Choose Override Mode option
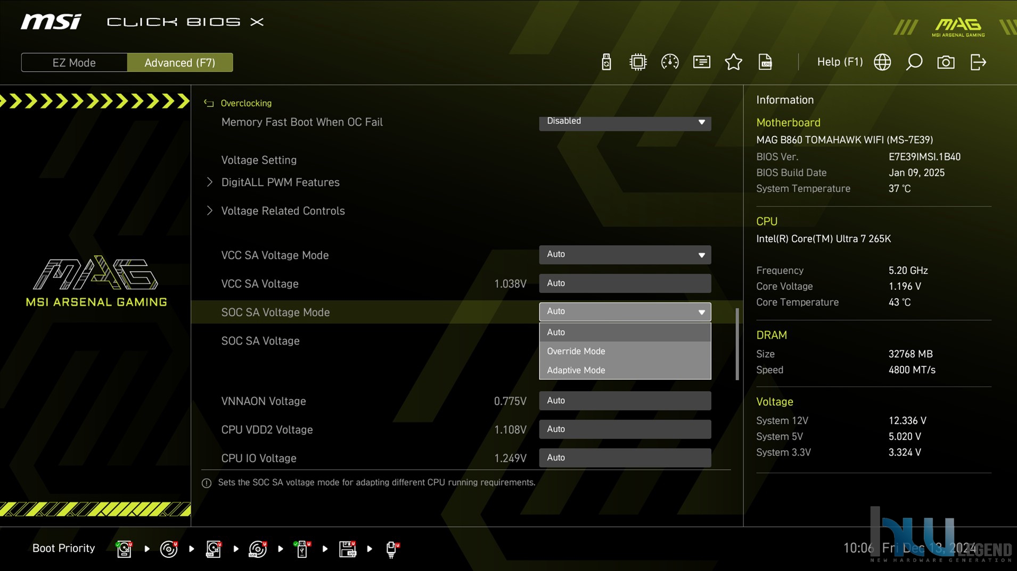 pyautogui.click(x=625, y=351)
